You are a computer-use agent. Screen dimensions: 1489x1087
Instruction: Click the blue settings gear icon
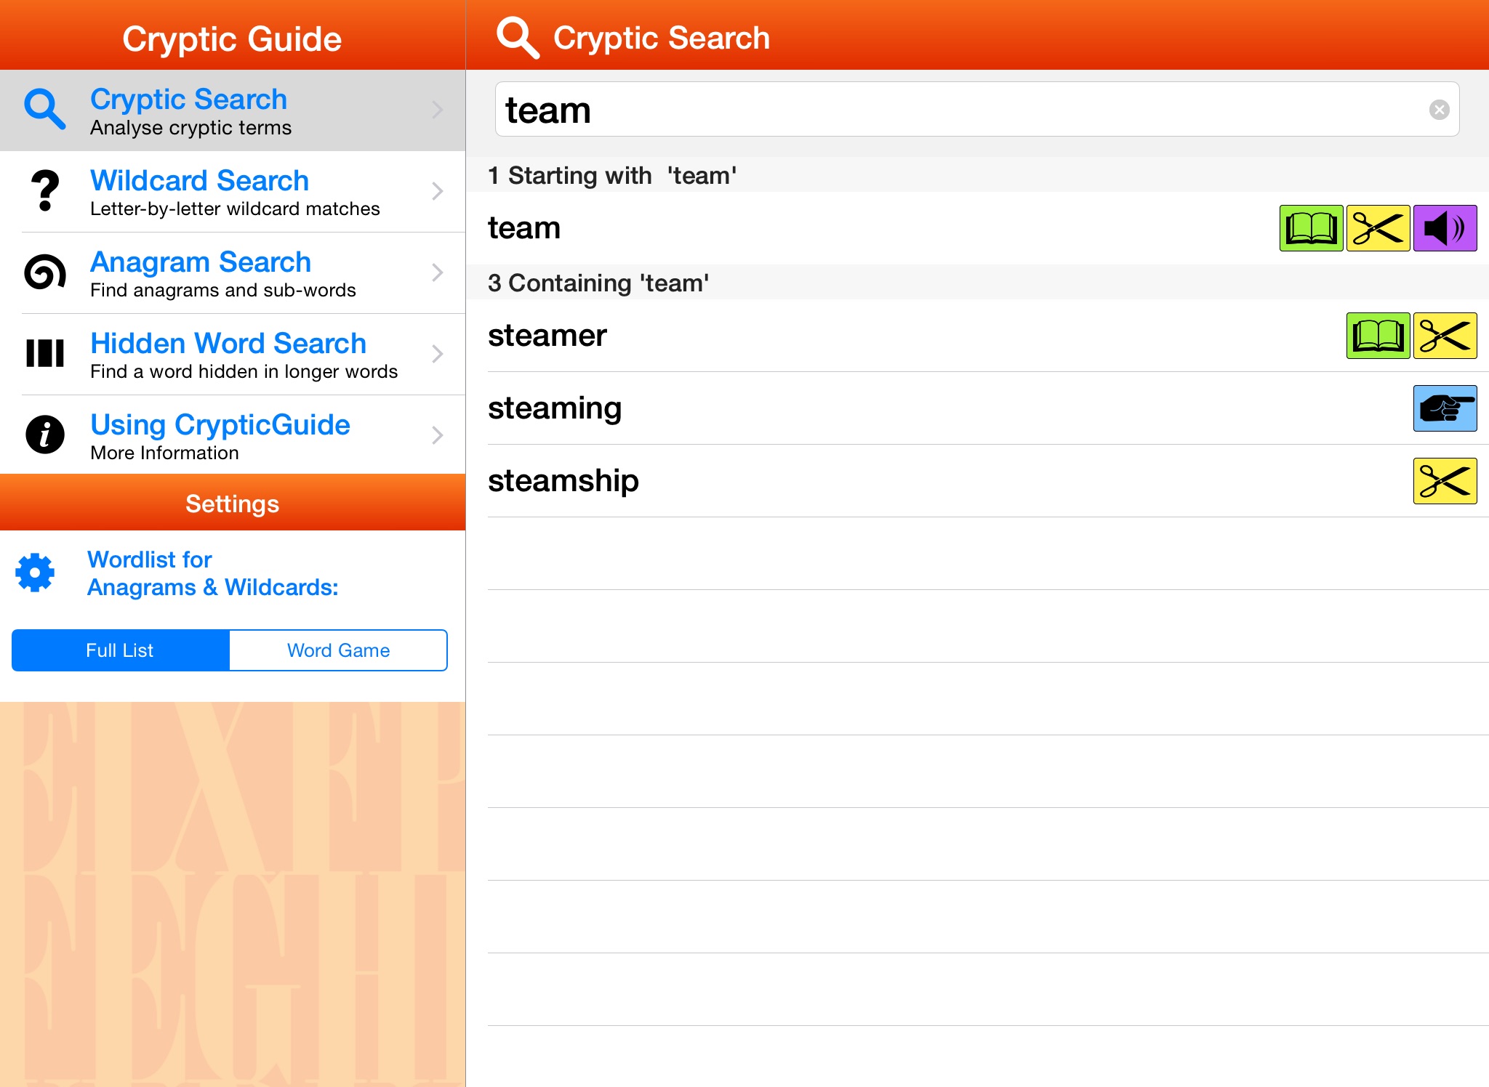click(x=35, y=573)
